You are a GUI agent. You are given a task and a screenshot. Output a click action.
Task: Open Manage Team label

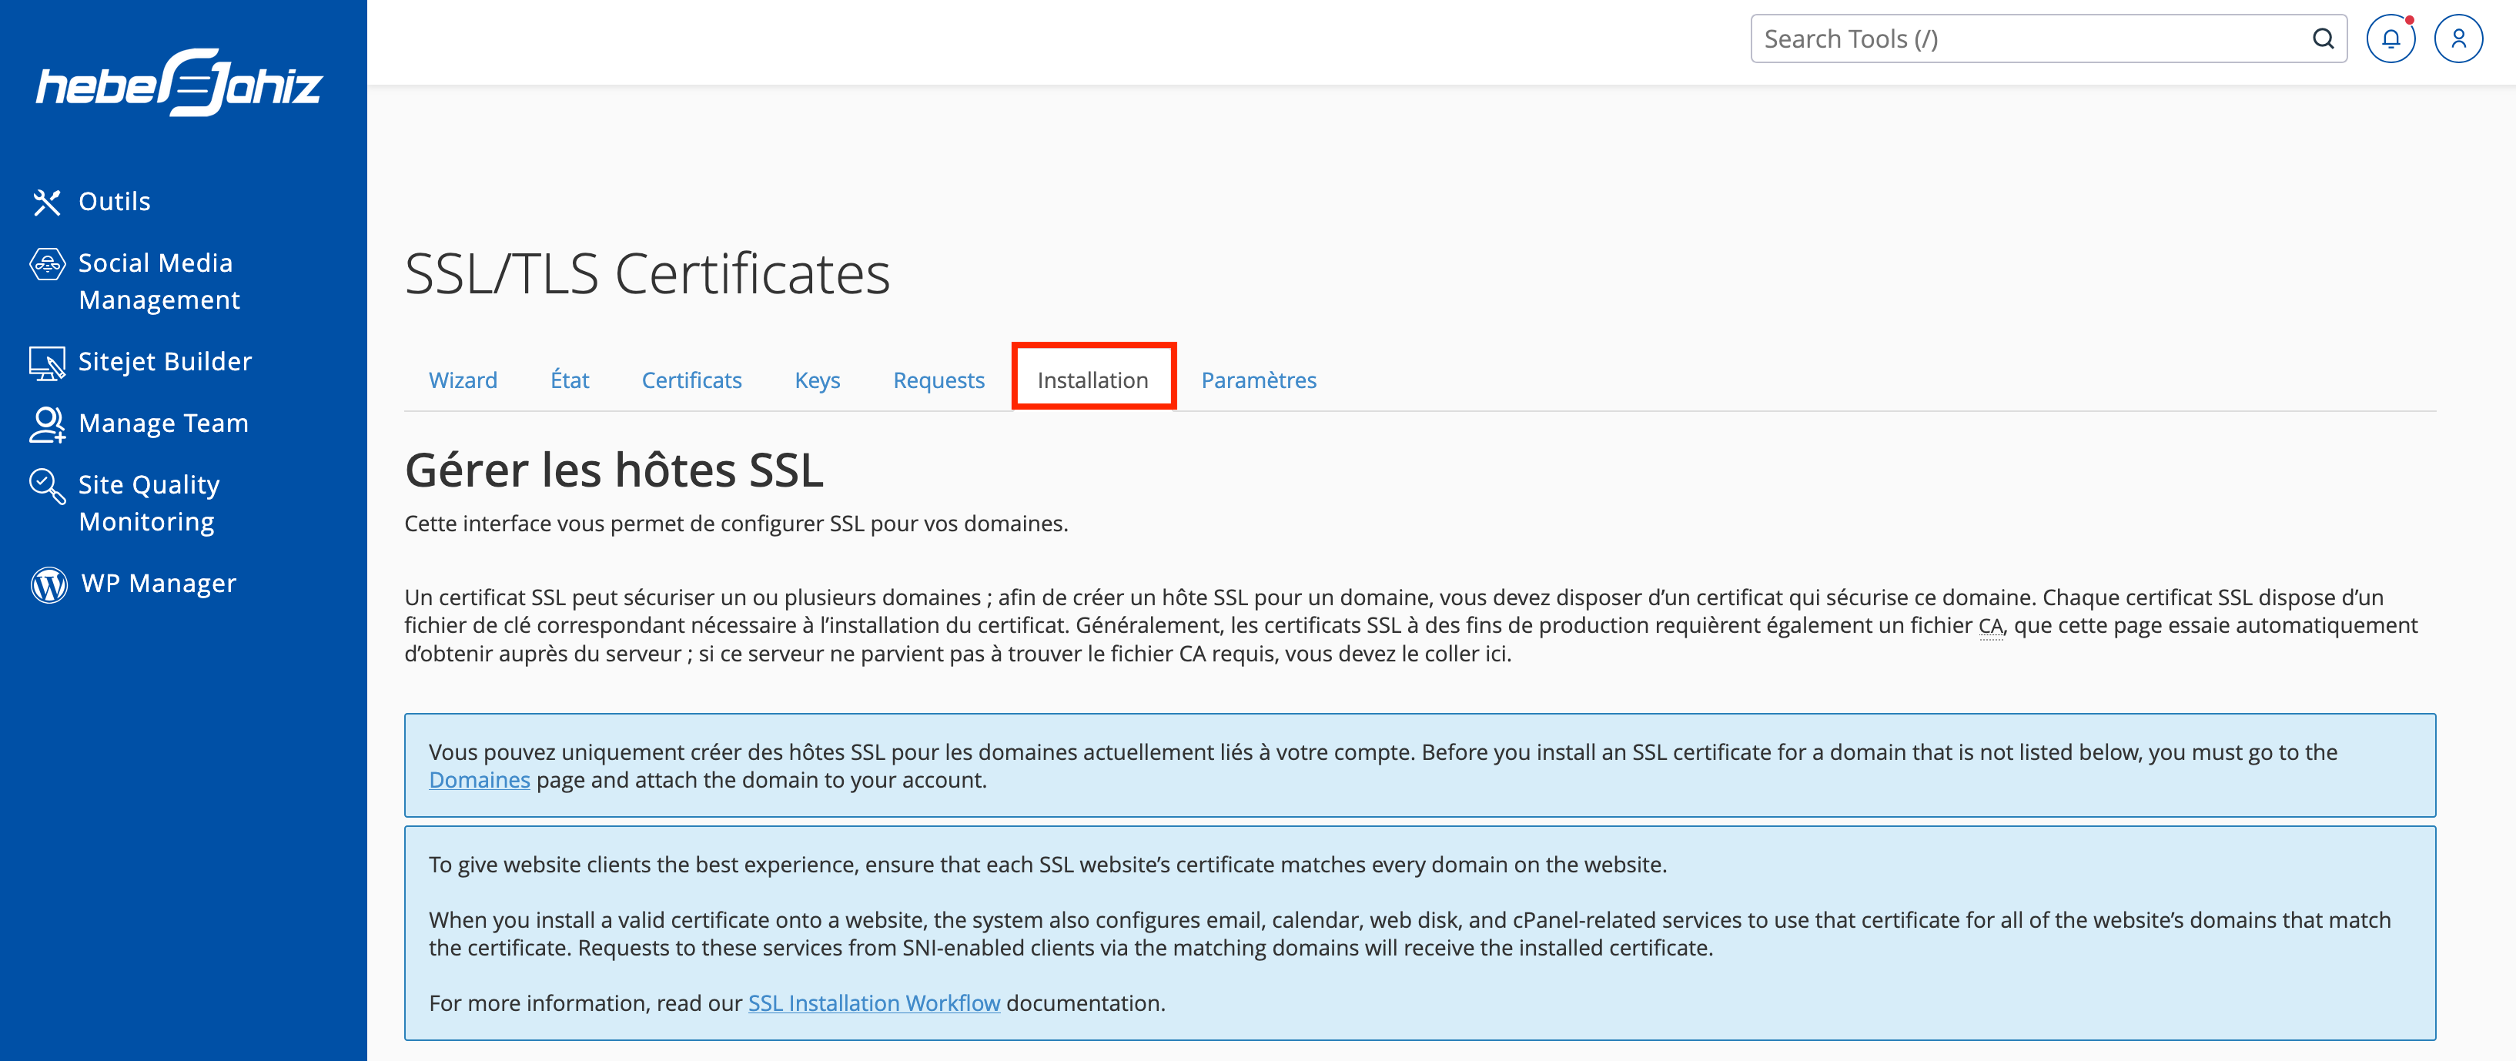163,423
